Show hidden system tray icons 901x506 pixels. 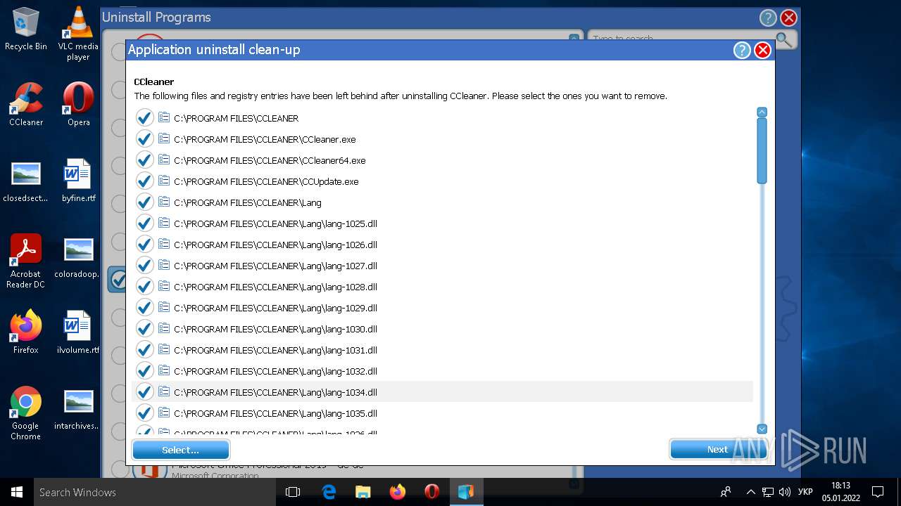[x=750, y=492]
